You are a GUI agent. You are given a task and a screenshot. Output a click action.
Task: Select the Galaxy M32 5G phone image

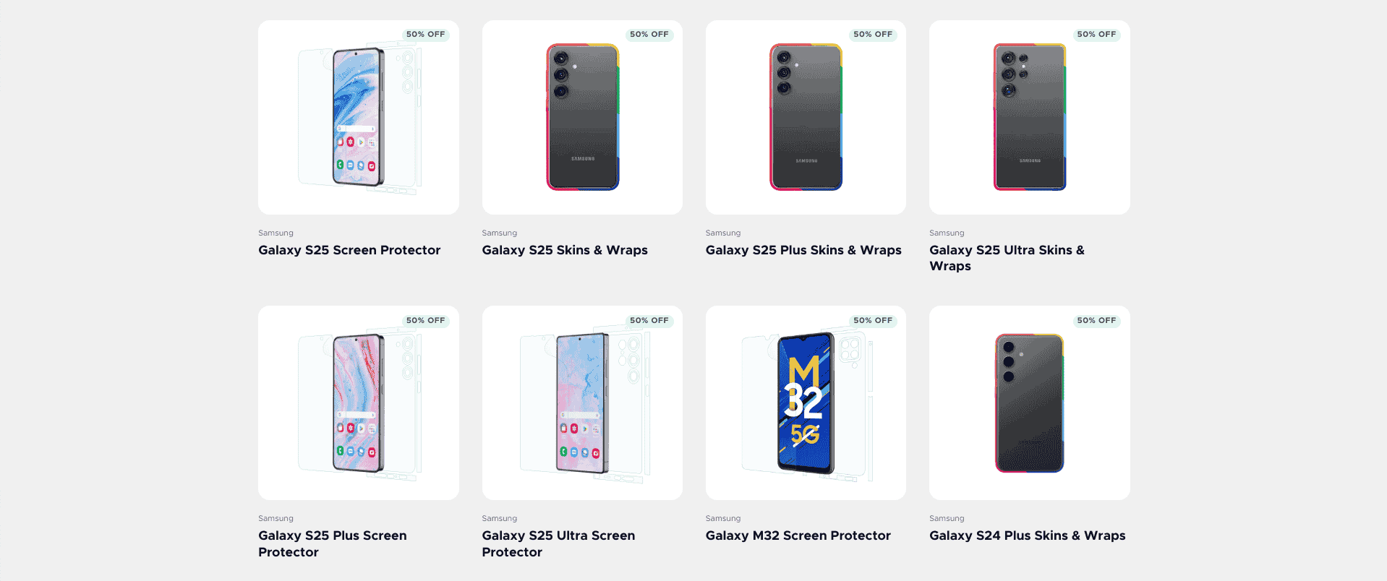(806, 403)
